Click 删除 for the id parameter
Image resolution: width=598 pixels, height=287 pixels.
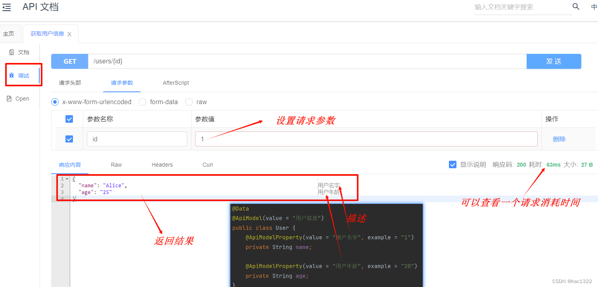click(x=559, y=139)
